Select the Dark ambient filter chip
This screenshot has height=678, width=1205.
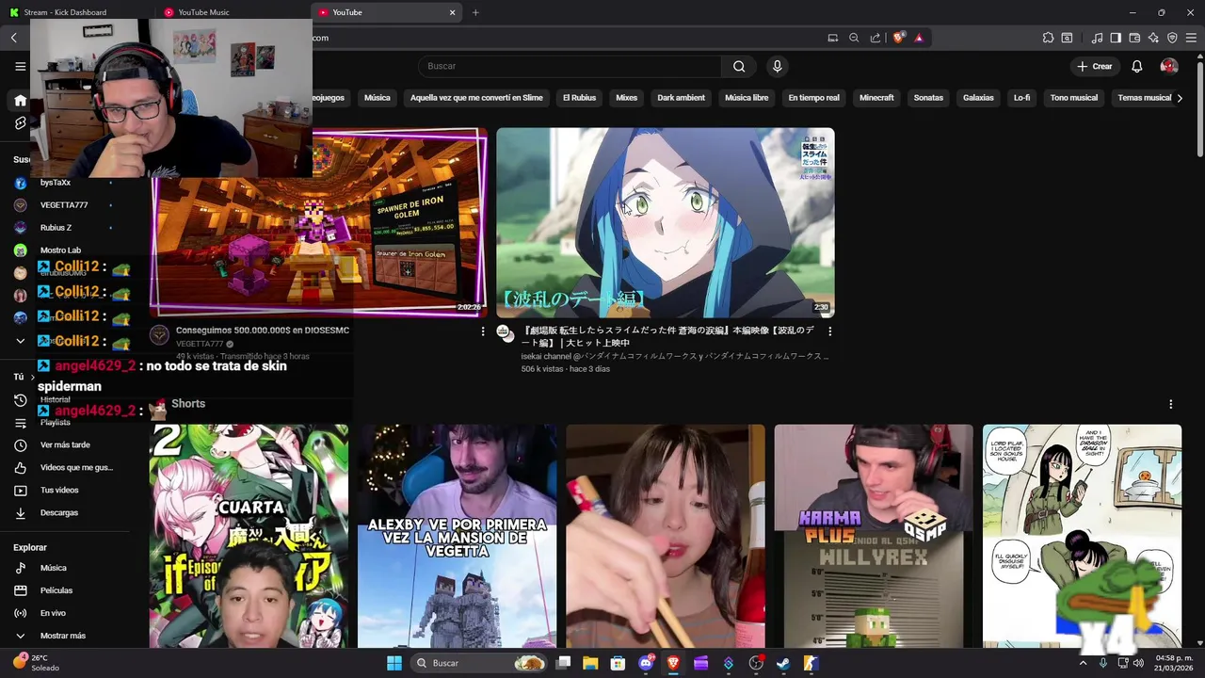(681, 98)
